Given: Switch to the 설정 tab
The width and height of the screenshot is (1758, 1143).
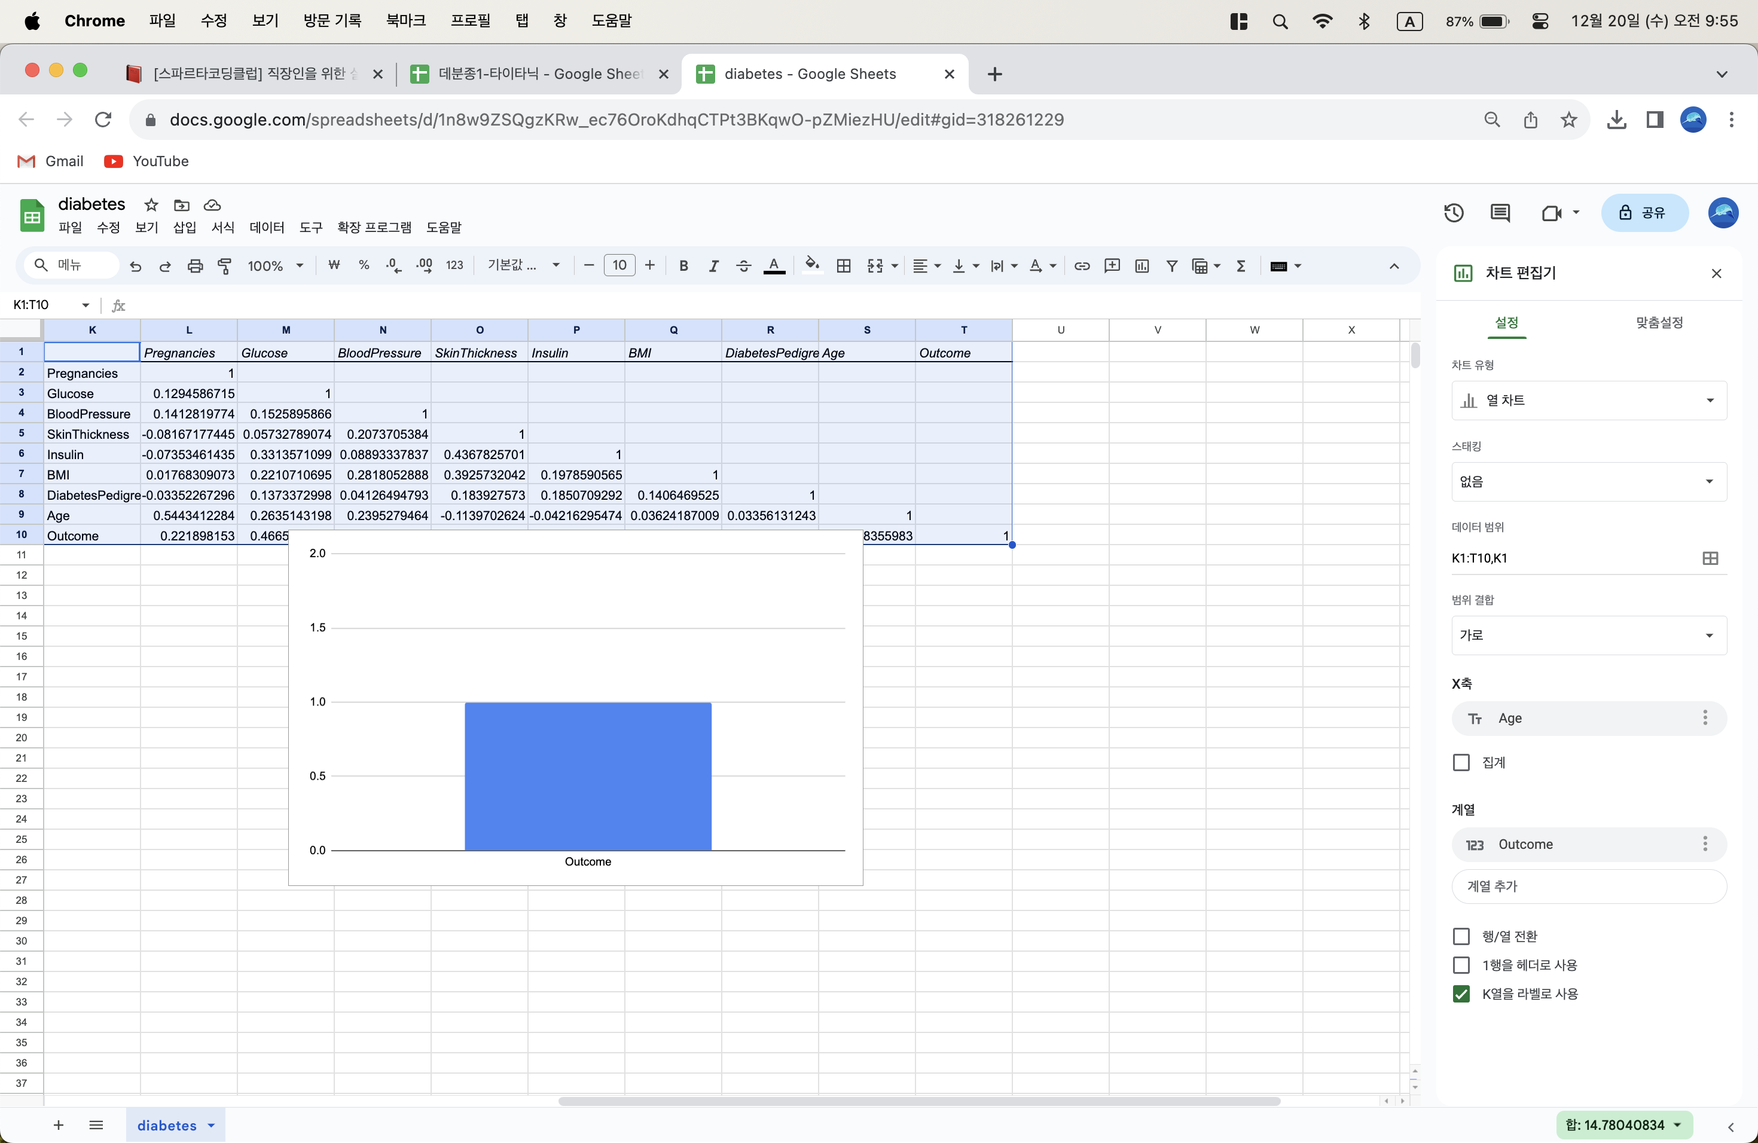Looking at the screenshot, I should (x=1507, y=323).
